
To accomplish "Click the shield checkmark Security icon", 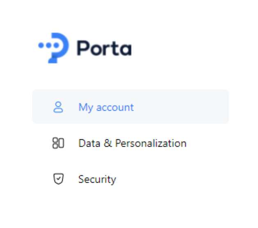I will click(58, 179).
